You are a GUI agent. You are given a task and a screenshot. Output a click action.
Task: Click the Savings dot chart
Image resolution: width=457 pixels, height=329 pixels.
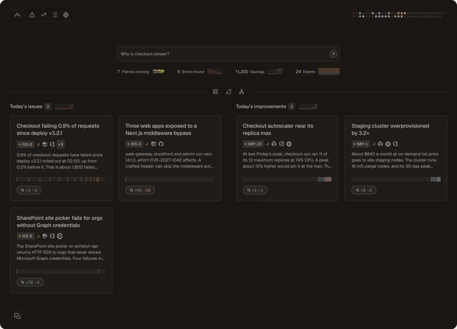275,71
